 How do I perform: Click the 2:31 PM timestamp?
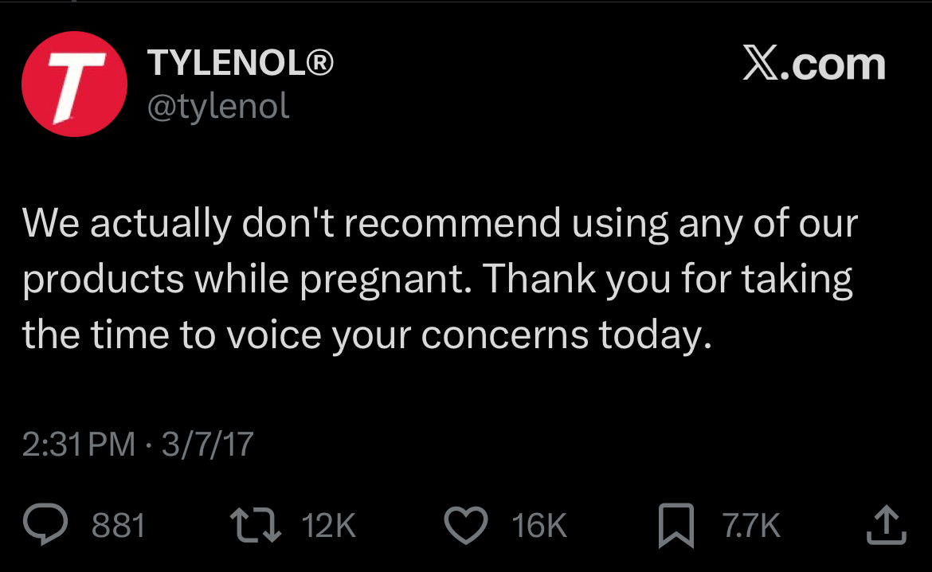point(79,445)
